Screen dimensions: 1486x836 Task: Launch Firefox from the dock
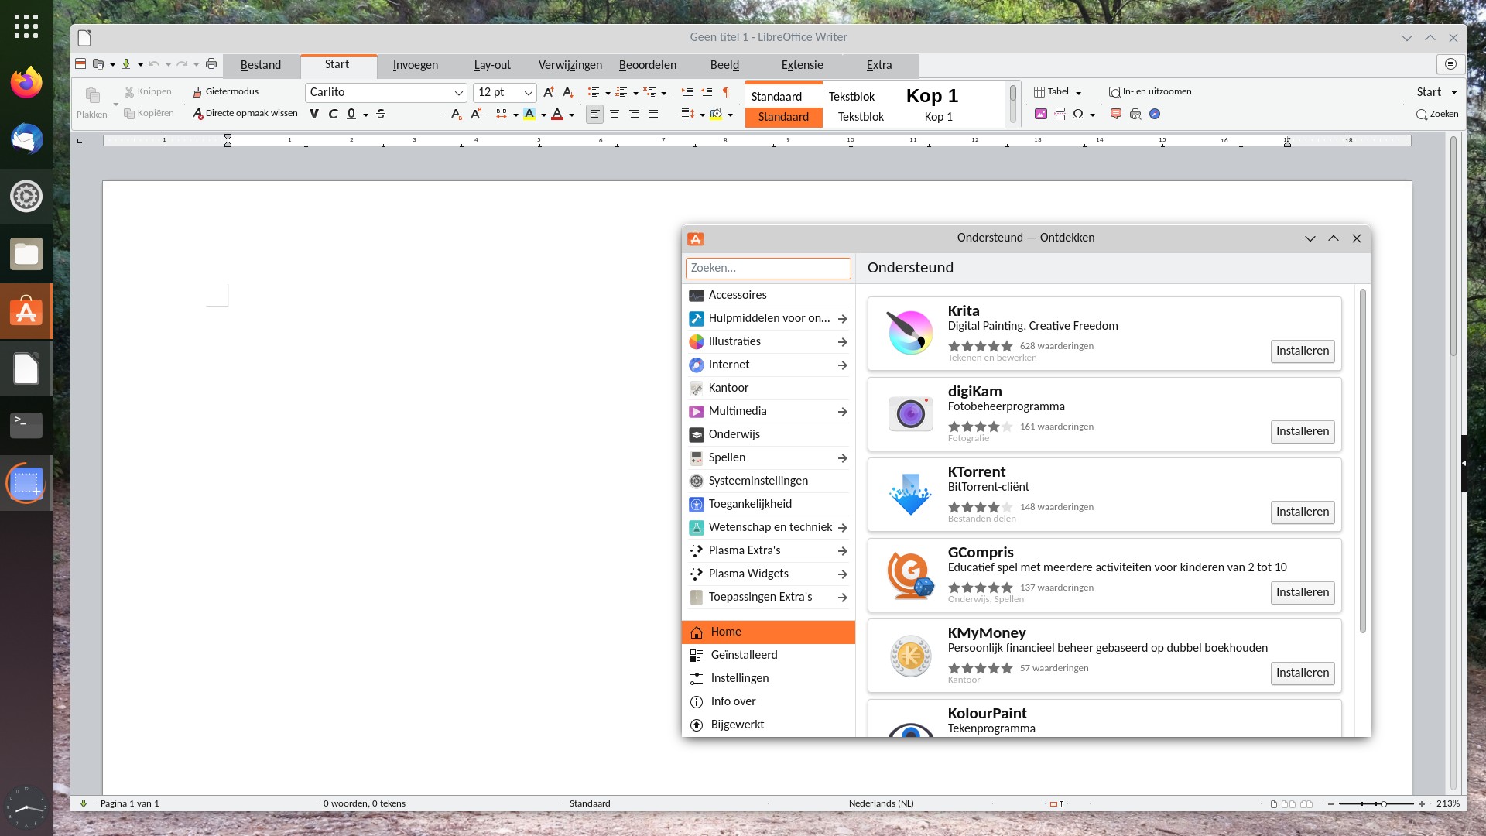click(26, 82)
